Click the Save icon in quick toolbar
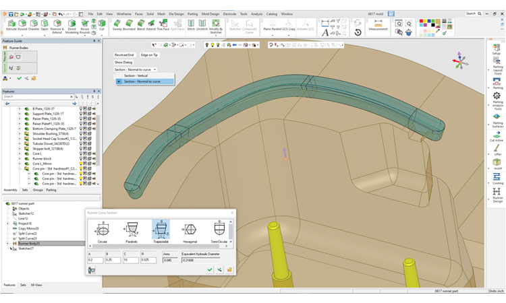This screenshot has height=303, width=506. pyautogui.click(x=11, y=14)
